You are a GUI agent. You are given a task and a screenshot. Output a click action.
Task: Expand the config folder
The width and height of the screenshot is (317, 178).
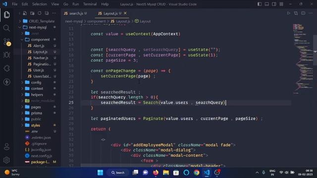[37, 83]
